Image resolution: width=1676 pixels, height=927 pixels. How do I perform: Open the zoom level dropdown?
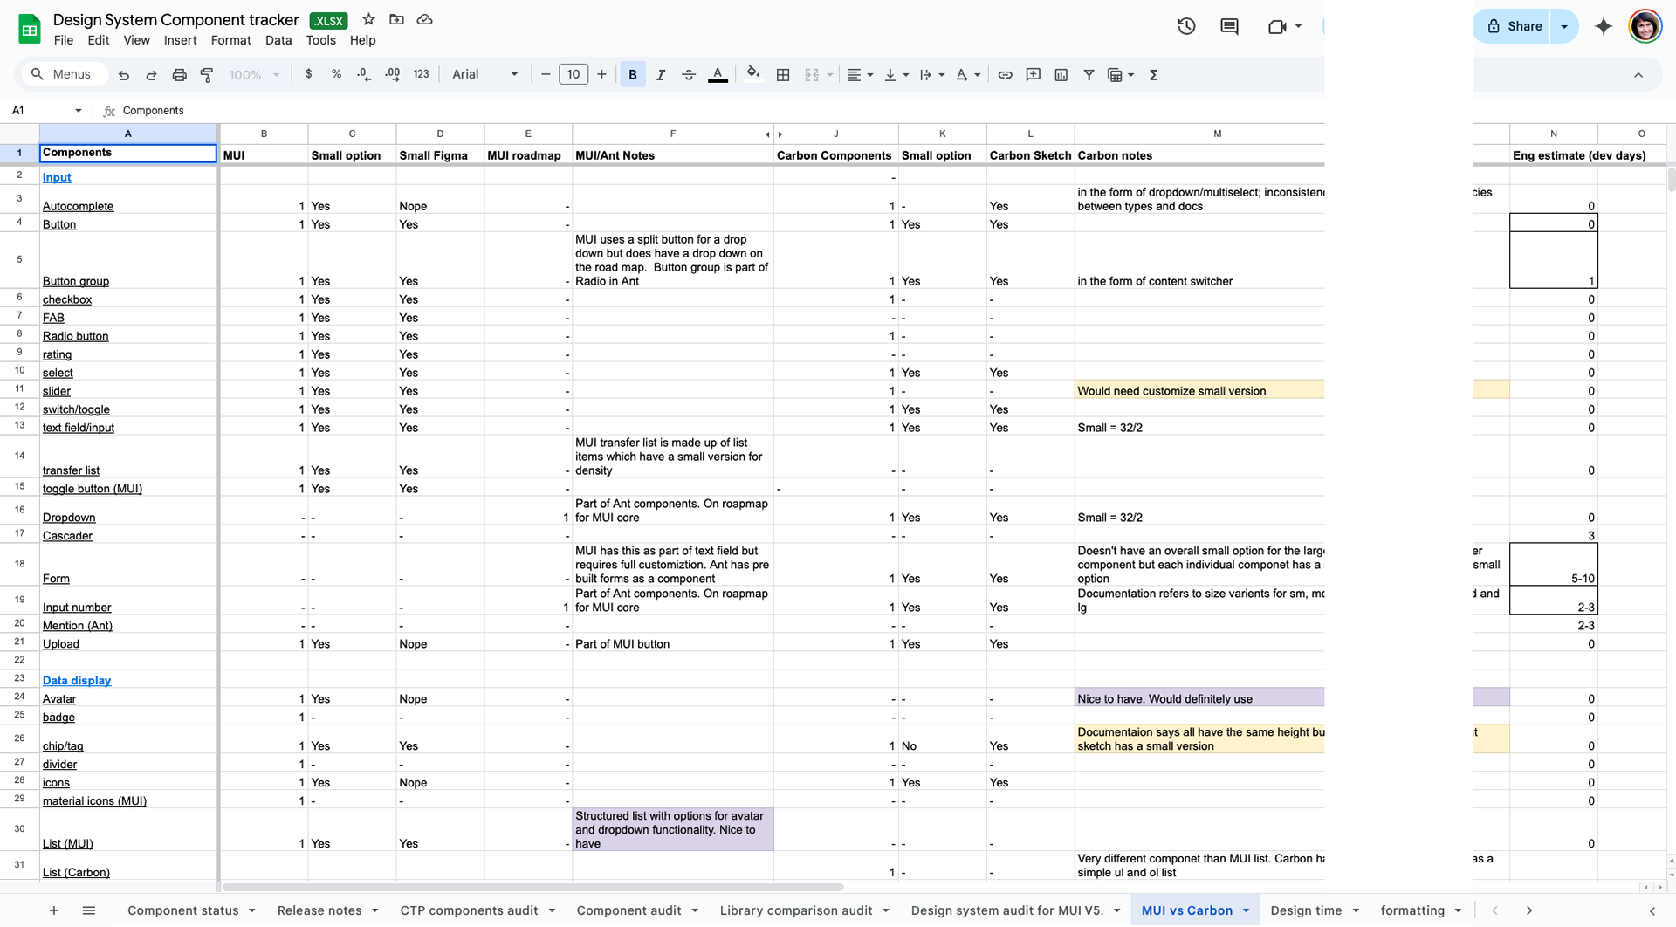[x=254, y=75]
